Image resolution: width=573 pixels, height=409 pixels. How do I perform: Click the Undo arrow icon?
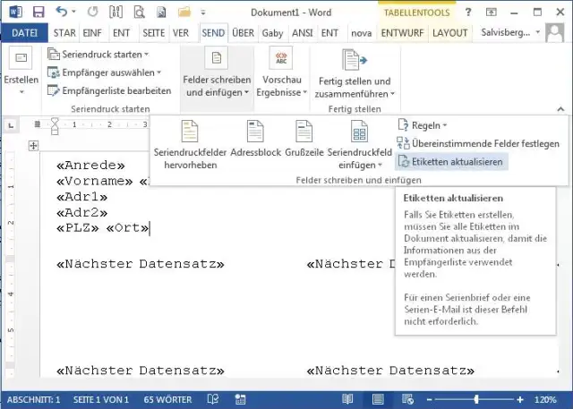[62, 12]
